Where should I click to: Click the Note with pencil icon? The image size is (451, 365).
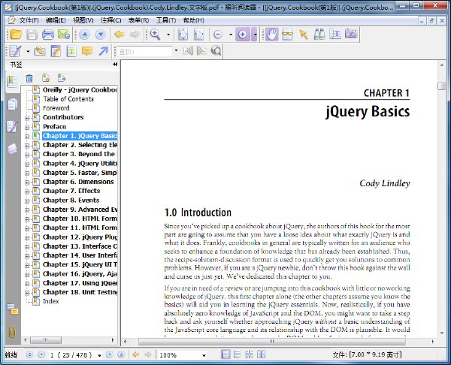tap(56, 51)
